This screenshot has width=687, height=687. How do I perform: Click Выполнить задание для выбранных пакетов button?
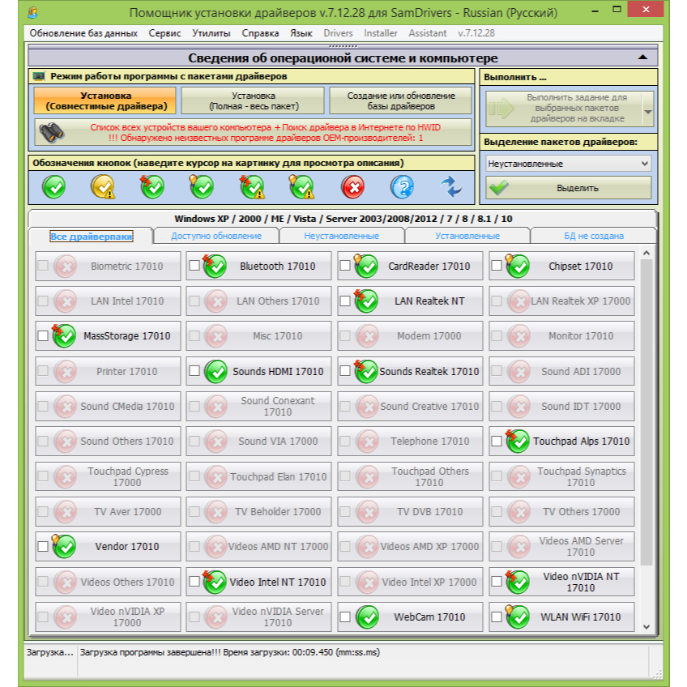pyautogui.click(x=564, y=109)
